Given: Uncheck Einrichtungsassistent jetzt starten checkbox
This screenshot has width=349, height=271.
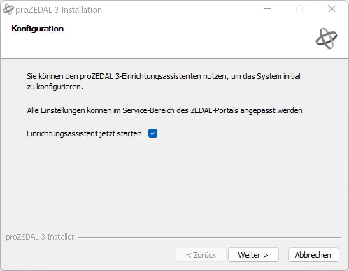Looking at the screenshot, I should point(153,133).
